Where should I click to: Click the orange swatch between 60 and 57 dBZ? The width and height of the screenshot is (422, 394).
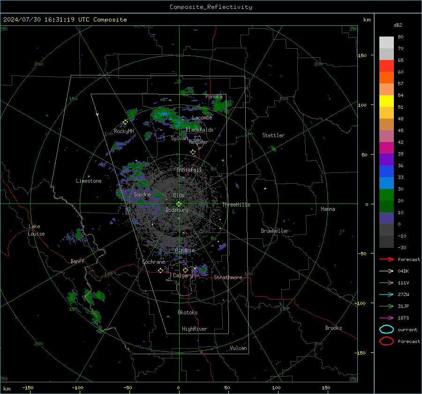click(x=386, y=78)
